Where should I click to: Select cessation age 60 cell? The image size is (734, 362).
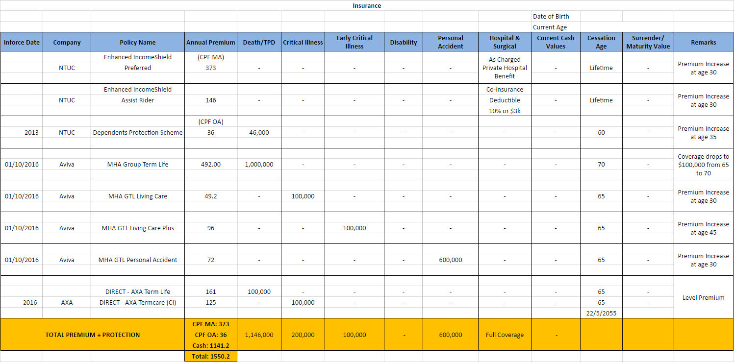click(601, 132)
